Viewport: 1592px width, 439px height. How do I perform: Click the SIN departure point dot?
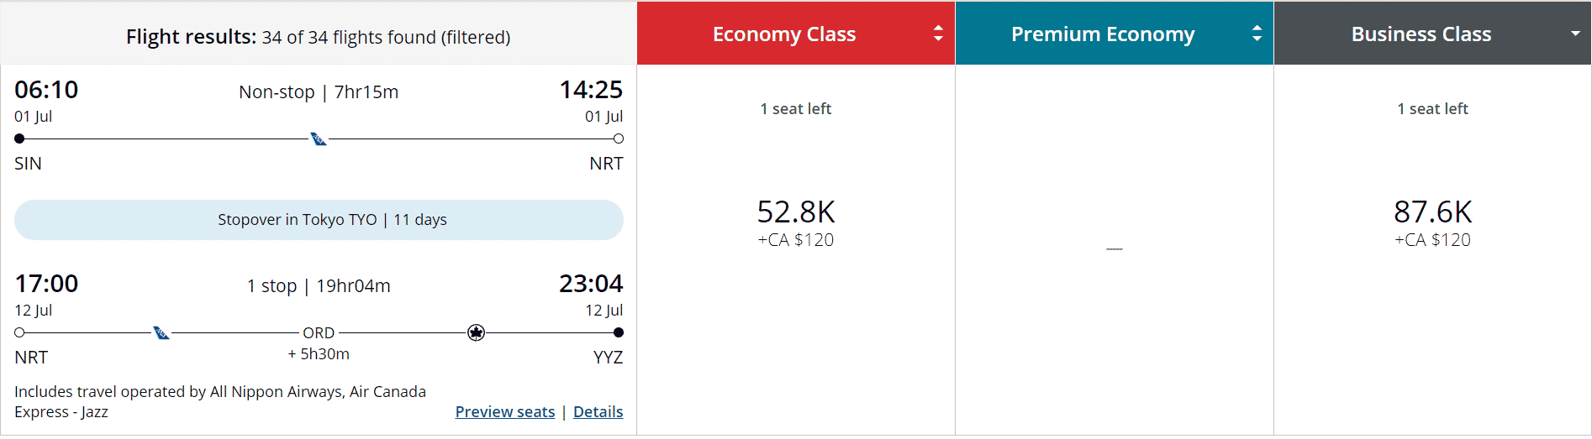[19, 138]
